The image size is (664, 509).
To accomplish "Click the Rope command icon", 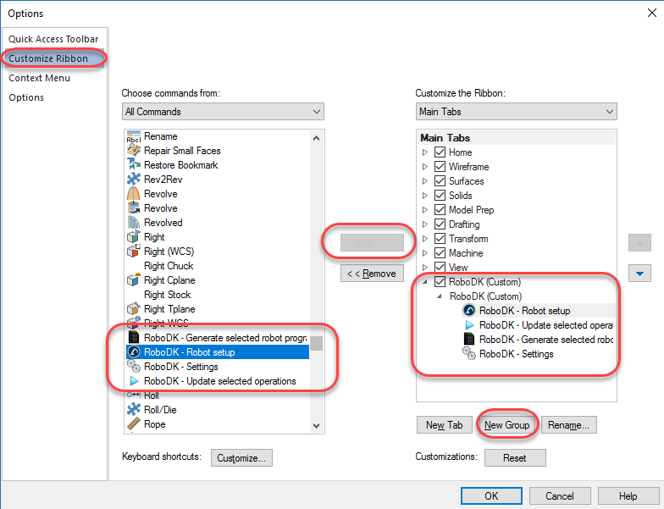I will [x=133, y=424].
